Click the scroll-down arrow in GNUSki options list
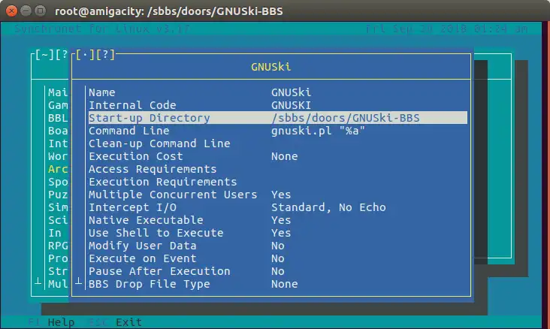This screenshot has width=550, height=329. pos(79,282)
